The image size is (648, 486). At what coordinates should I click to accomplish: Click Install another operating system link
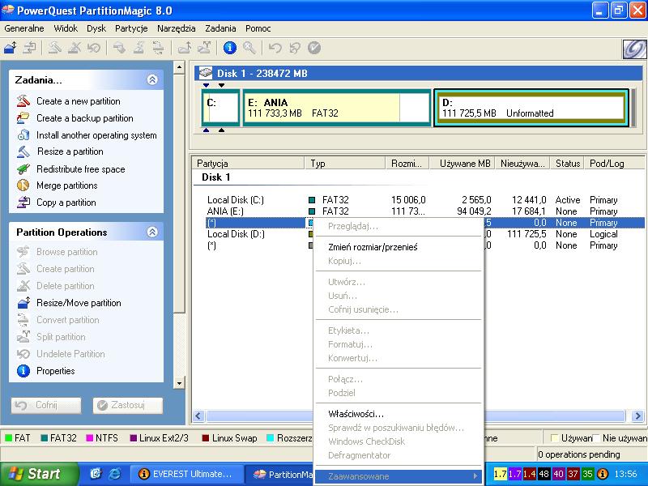point(96,135)
